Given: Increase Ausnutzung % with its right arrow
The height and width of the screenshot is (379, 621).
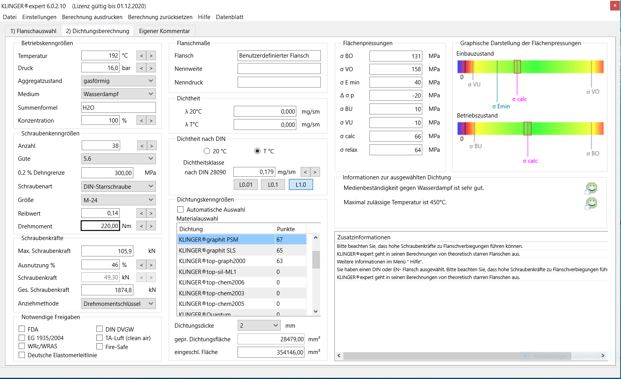Looking at the screenshot, I should [x=151, y=265].
